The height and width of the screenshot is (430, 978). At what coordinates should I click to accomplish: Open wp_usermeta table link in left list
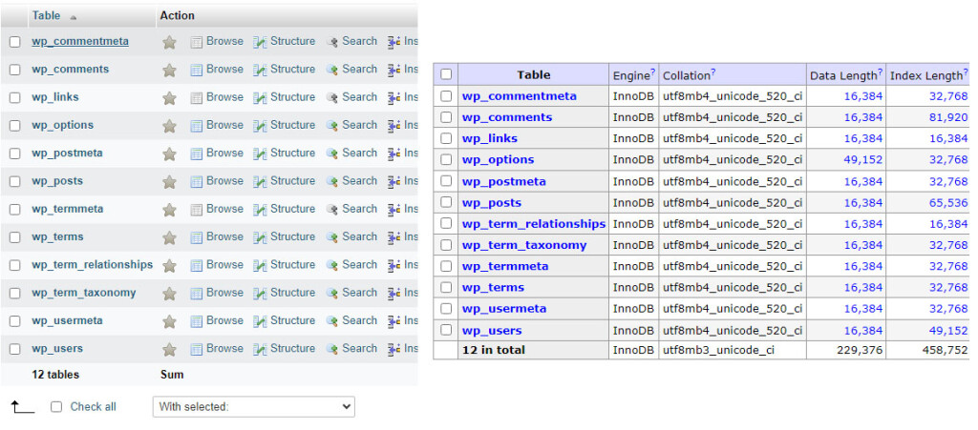pos(67,321)
